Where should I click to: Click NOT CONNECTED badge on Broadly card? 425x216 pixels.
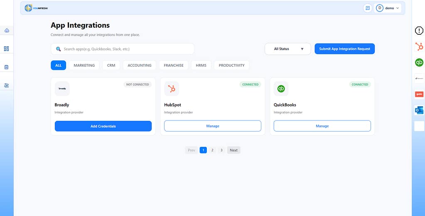click(x=138, y=84)
